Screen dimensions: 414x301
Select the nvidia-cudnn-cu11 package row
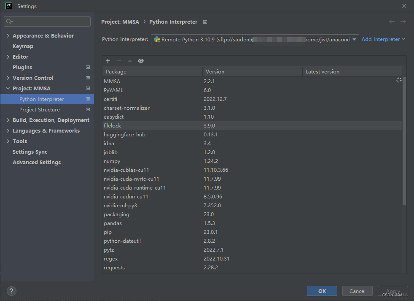click(x=252, y=197)
